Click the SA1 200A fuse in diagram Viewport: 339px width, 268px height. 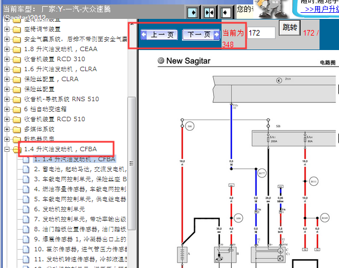click(268, 140)
